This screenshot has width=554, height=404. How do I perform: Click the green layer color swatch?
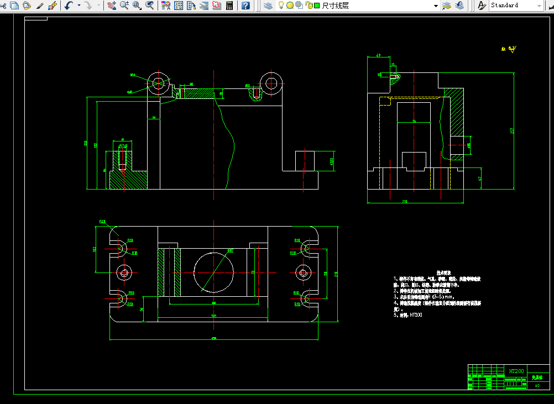(317, 6)
